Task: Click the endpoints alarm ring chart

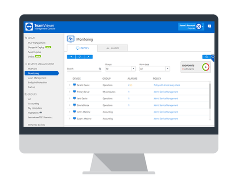Action: tap(206, 67)
